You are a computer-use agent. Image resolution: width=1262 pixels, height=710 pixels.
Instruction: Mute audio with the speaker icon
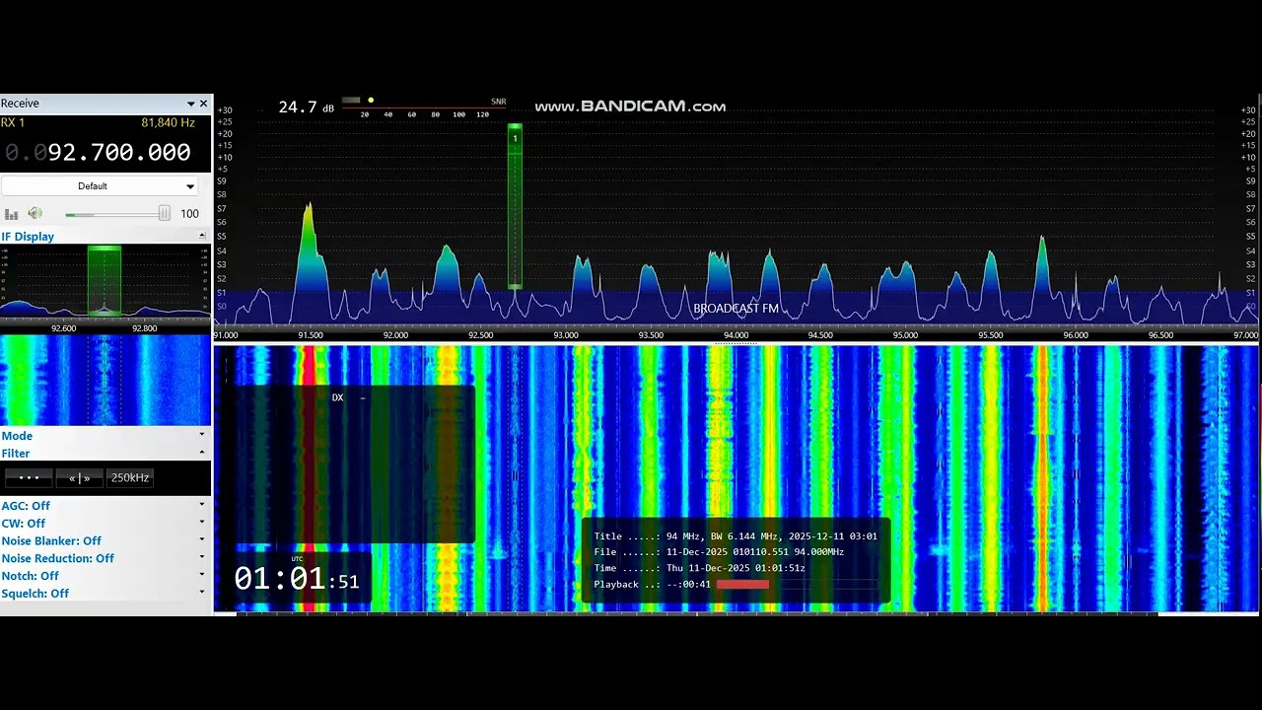pos(35,213)
